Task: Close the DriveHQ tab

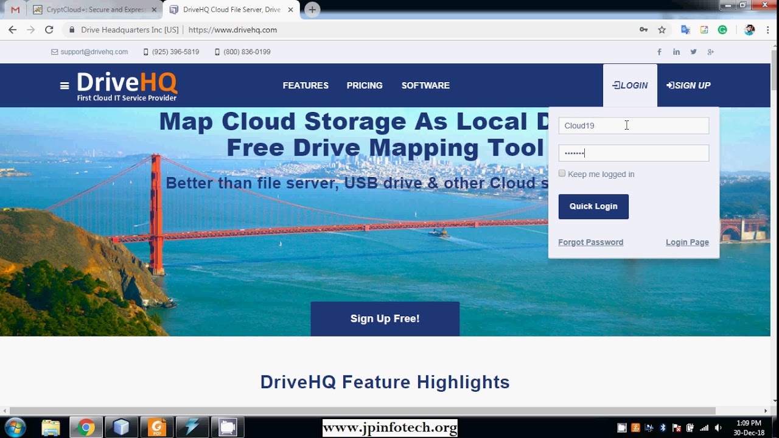Action: point(290,10)
